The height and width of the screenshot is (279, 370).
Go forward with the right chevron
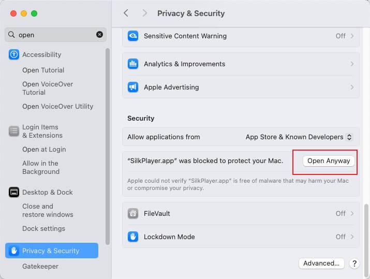click(x=144, y=13)
